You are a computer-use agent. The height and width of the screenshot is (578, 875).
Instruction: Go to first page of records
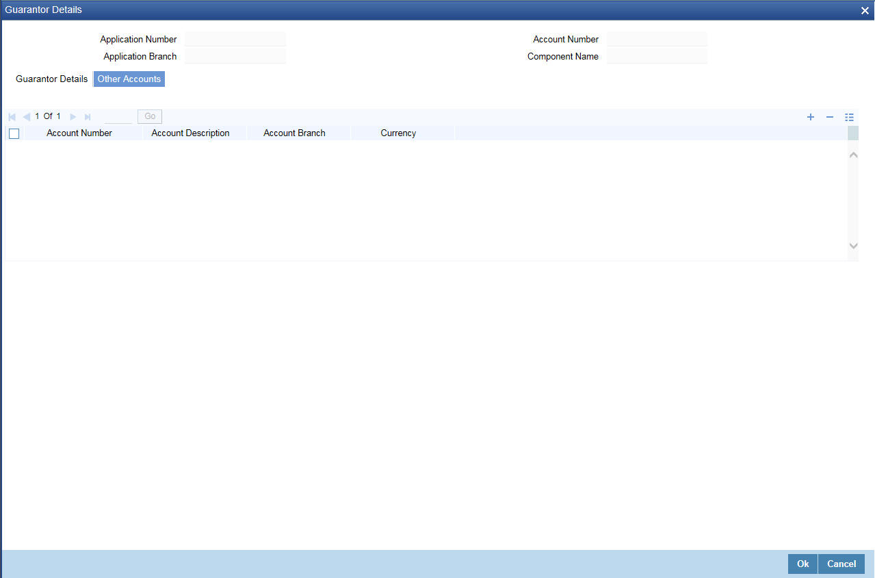[12, 117]
